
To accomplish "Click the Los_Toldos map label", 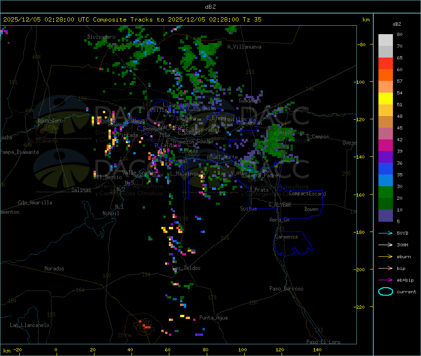I will point(186,268).
